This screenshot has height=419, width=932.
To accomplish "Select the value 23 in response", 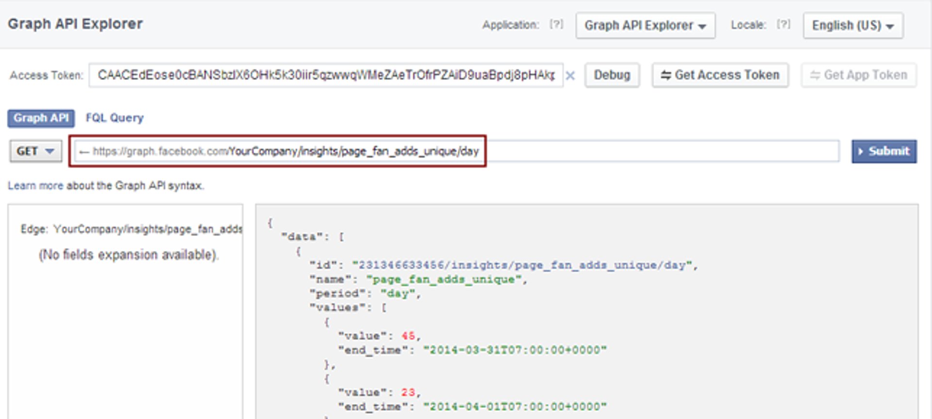I will [408, 392].
